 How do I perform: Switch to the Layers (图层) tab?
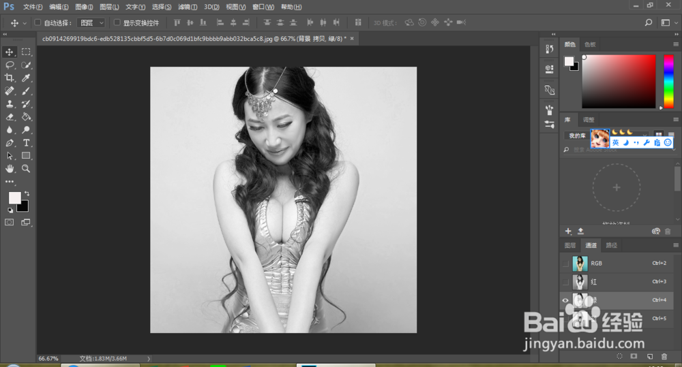tap(569, 245)
